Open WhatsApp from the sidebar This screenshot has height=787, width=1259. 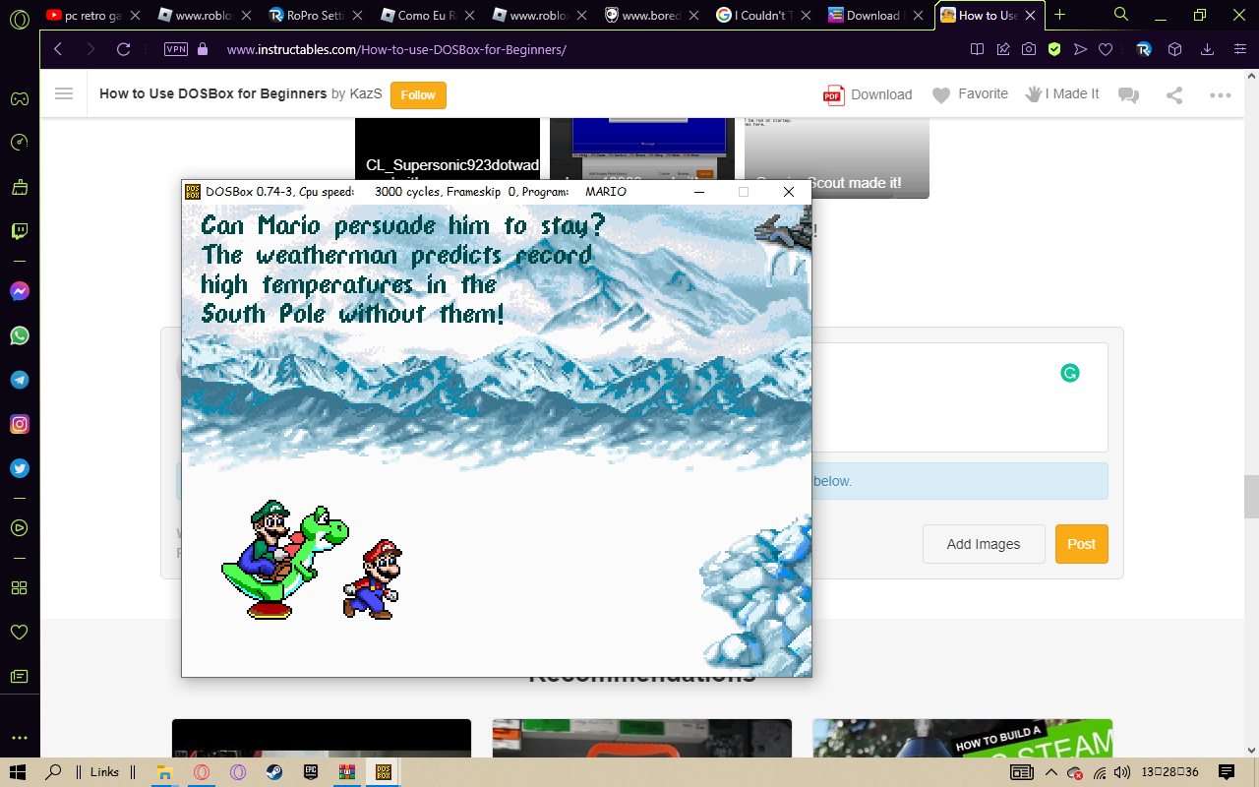pos(20,334)
